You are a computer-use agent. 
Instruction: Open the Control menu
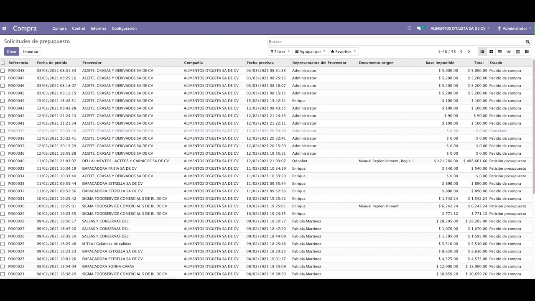point(79,28)
